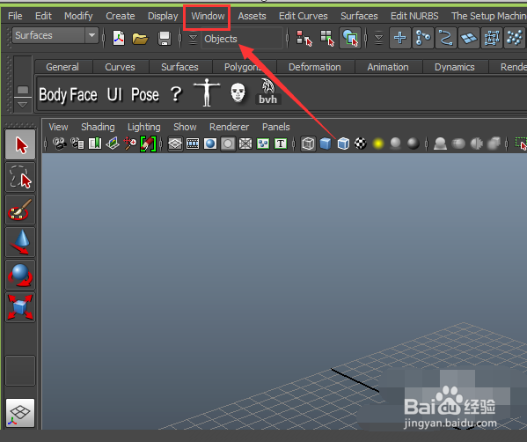Viewport: 527px width, 442px height.
Task: Switch to Deformation shelf tab
Action: pos(315,67)
